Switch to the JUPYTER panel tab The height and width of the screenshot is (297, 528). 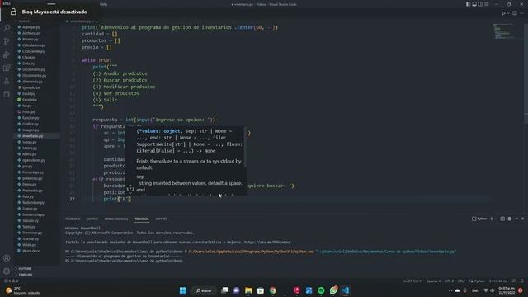click(x=162, y=219)
